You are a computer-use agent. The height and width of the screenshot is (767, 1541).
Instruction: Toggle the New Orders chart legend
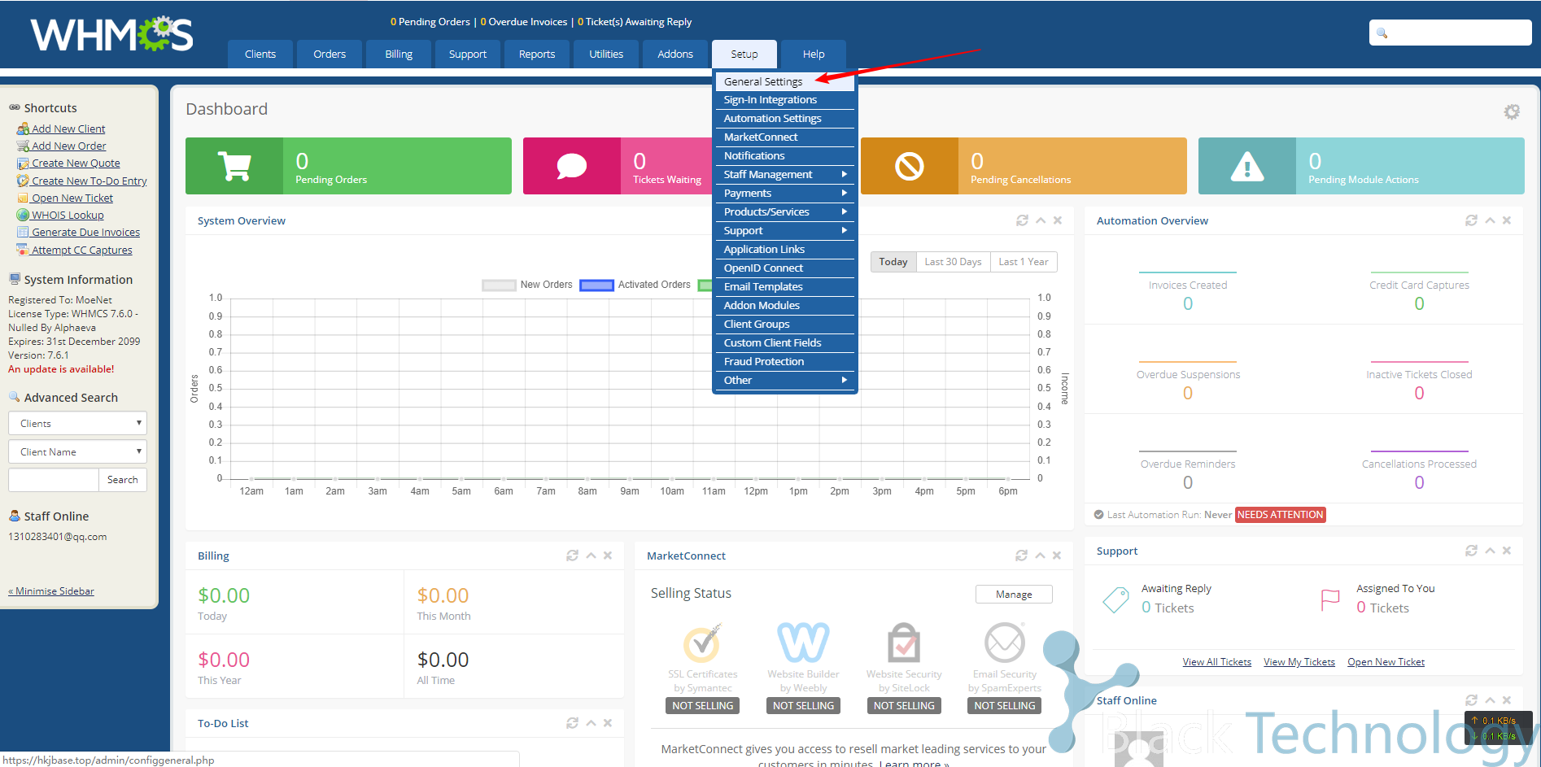529,285
